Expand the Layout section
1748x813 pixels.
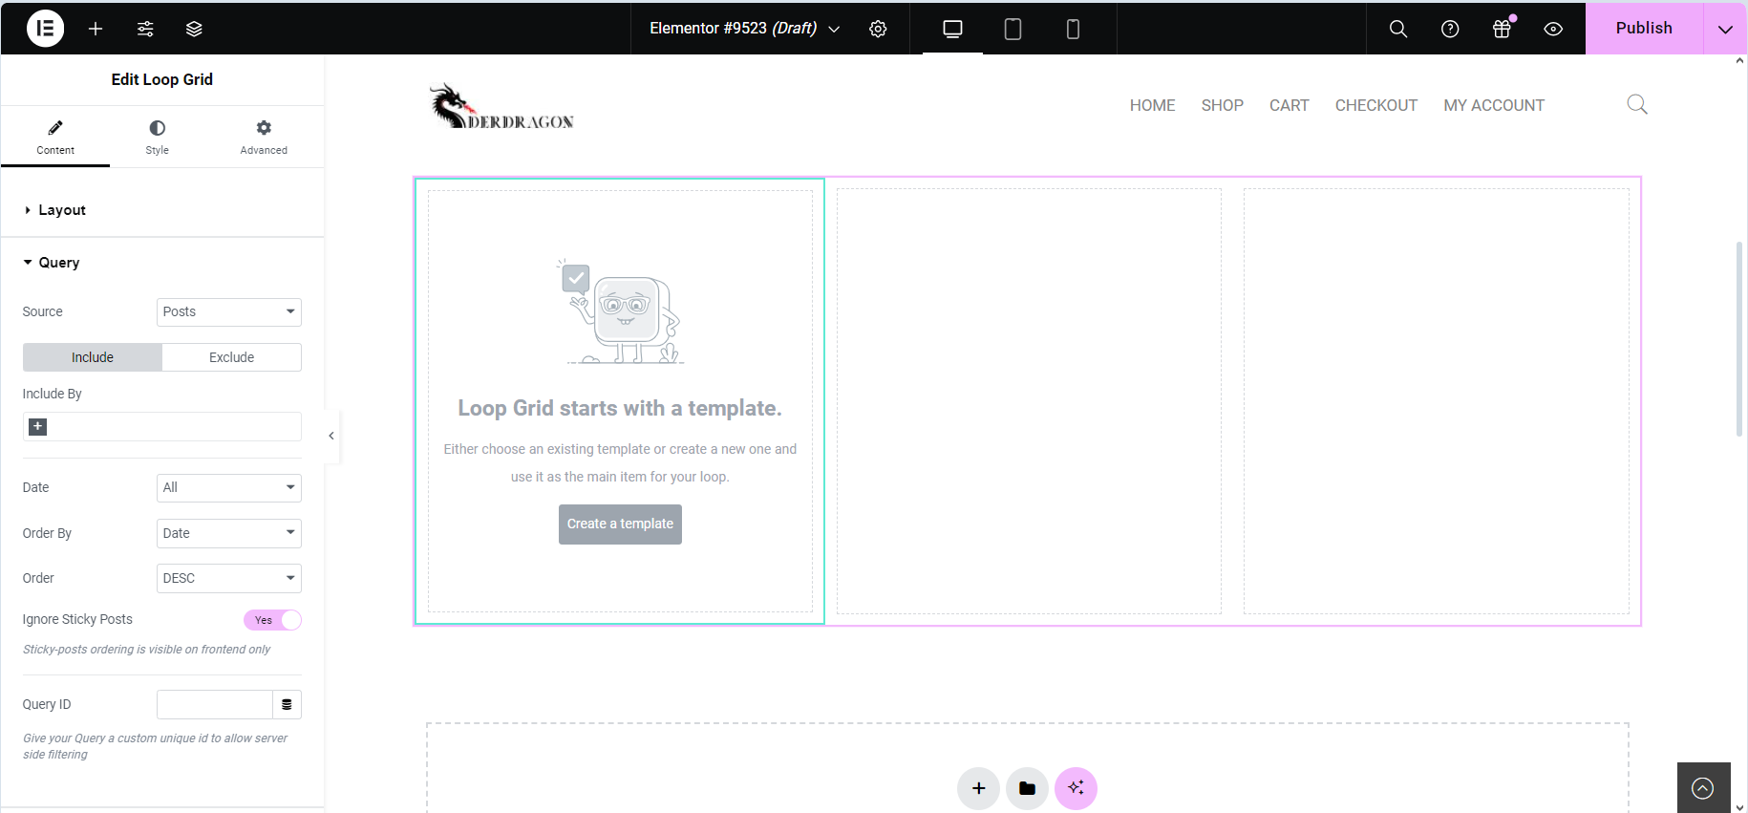62,210
